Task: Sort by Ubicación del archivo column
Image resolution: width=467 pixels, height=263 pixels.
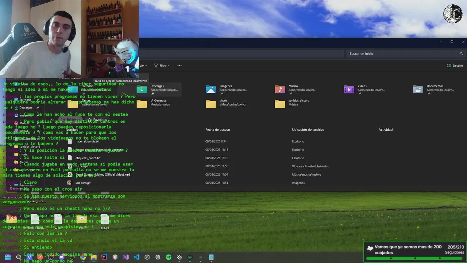Action: coord(308,130)
